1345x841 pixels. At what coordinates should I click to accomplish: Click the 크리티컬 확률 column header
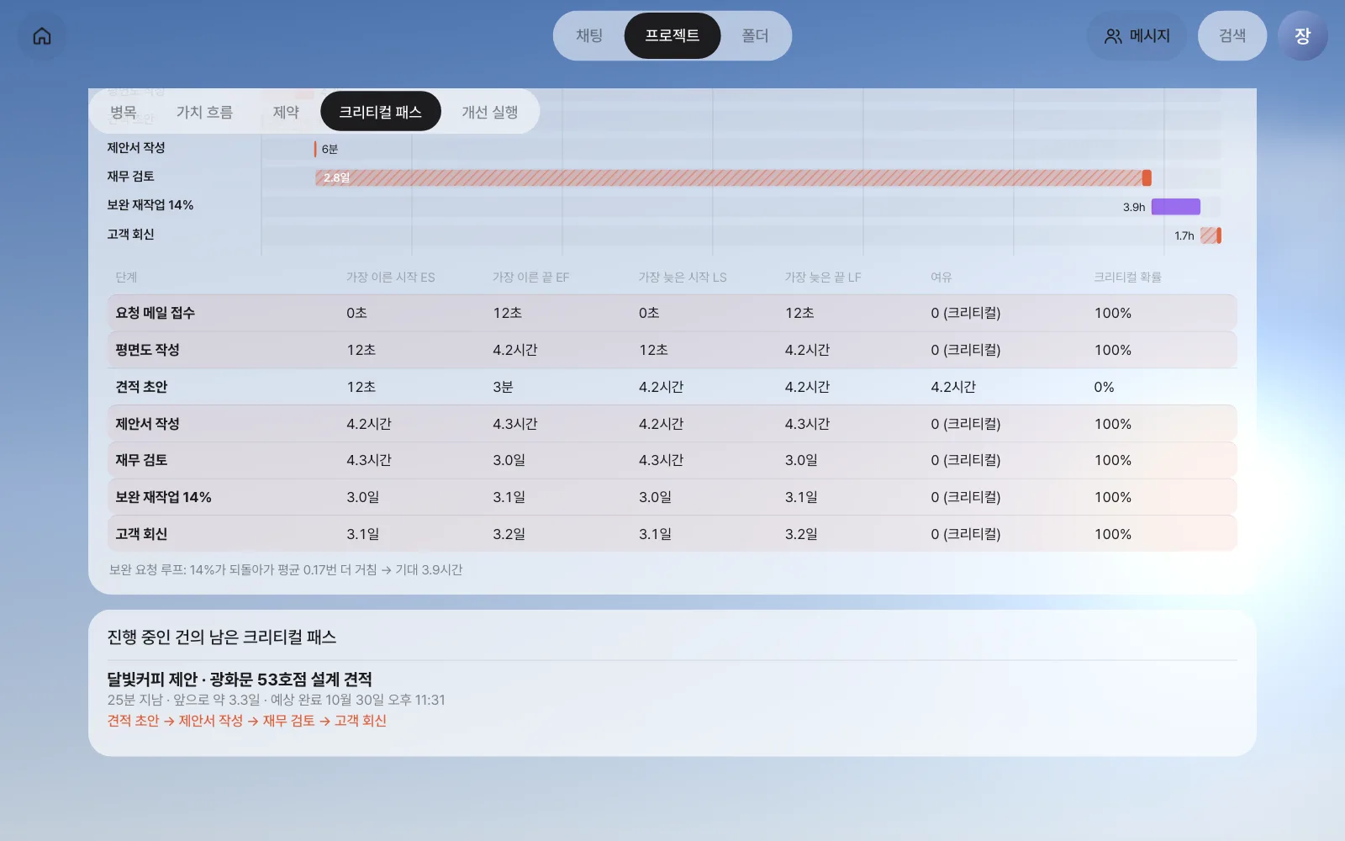tap(1127, 277)
